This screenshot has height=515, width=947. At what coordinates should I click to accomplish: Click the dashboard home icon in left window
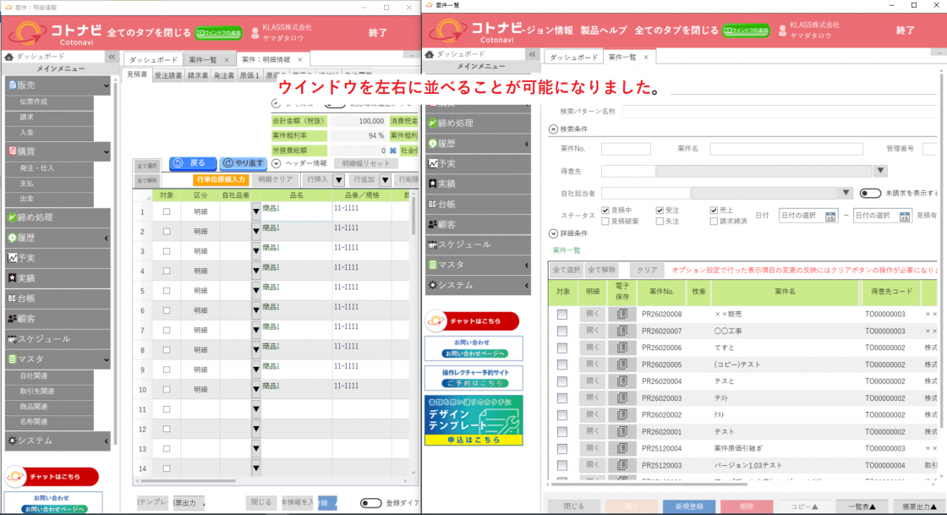coord(8,57)
